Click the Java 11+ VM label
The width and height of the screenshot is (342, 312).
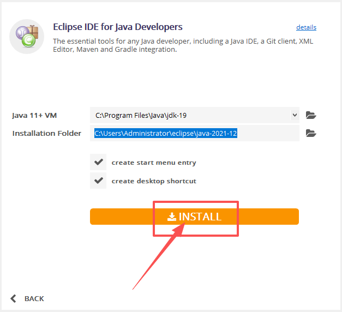pos(34,115)
